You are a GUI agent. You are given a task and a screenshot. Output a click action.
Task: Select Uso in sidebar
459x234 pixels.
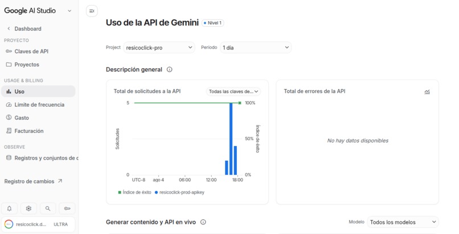38,91
